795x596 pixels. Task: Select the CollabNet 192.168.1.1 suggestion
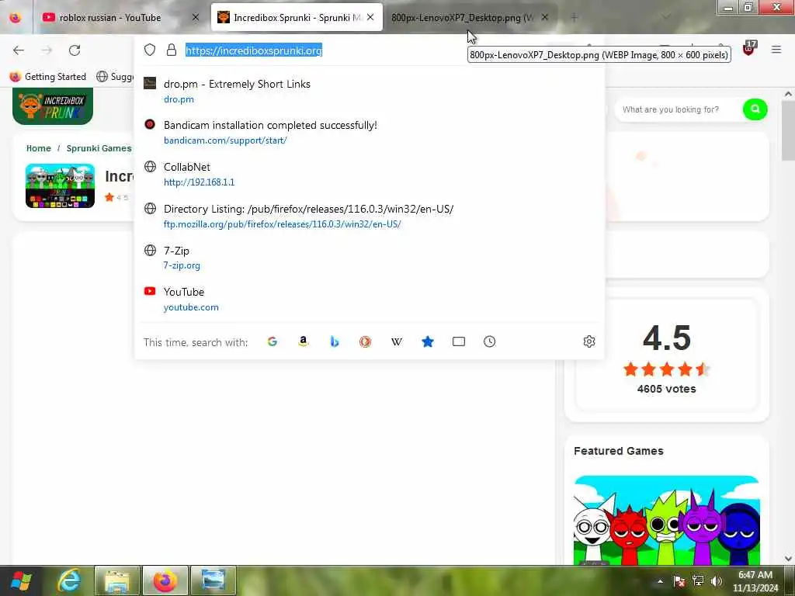click(370, 175)
